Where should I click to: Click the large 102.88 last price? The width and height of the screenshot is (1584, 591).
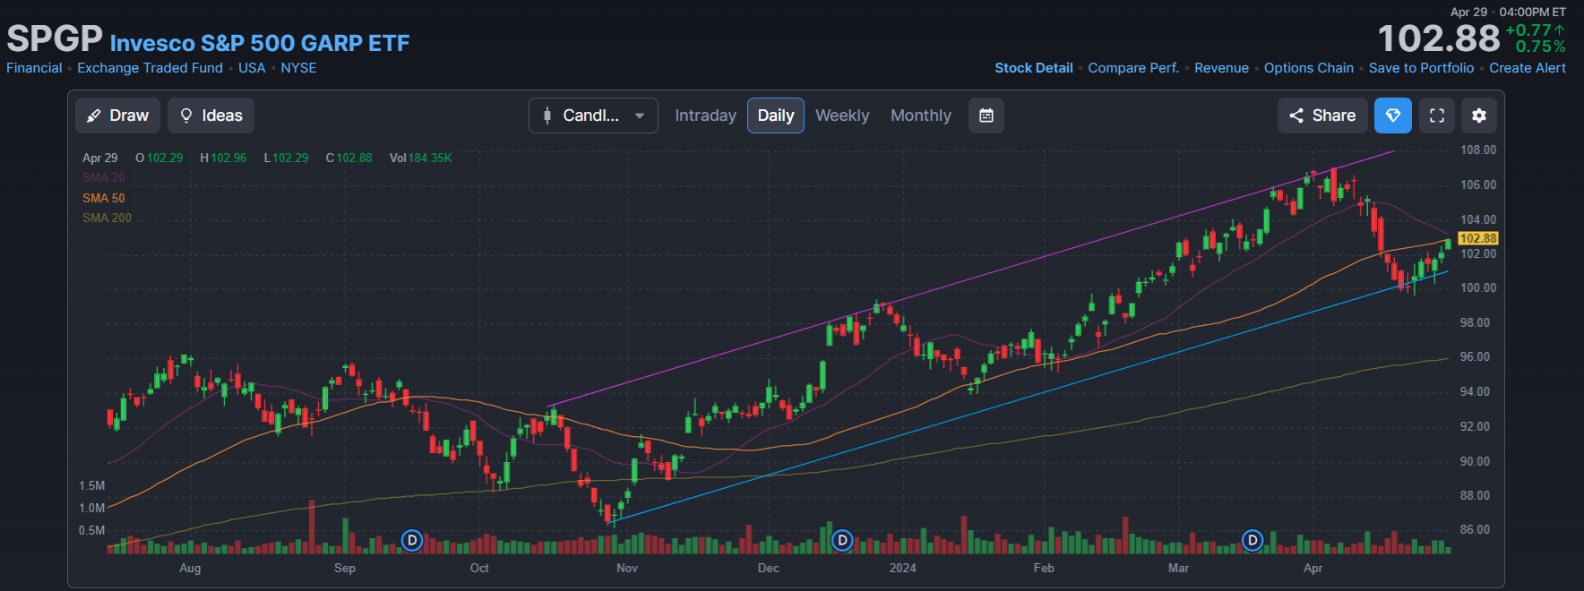pyautogui.click(x=1439, y=39)
